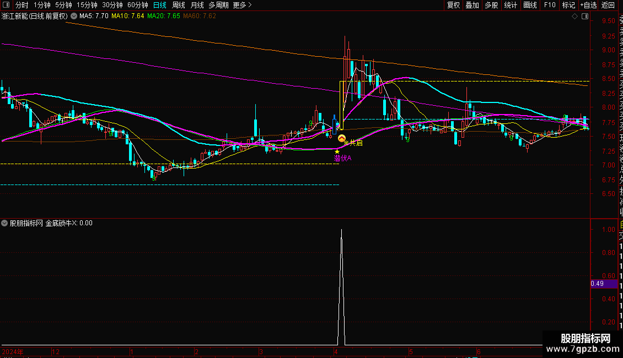Add stock via +自选 button
Screen dimensions: 623x358
[x=588, y=5]
